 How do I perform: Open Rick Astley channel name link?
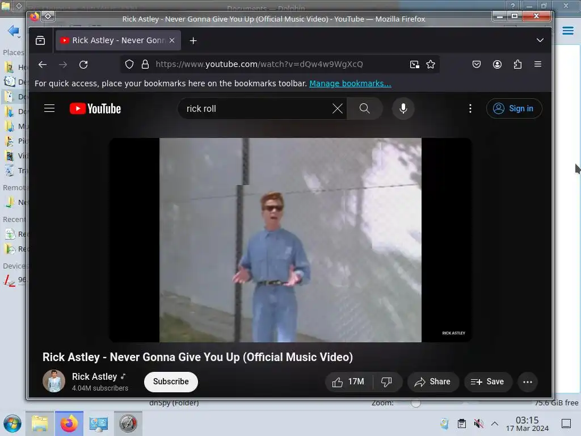tap(94, 377)
